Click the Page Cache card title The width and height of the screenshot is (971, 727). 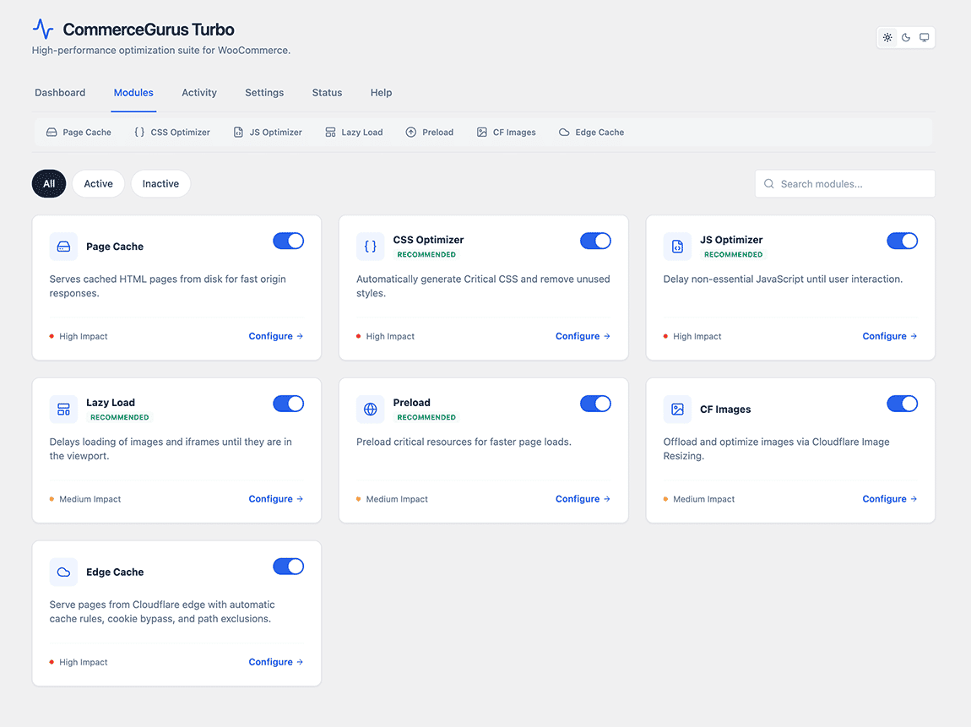115,247
